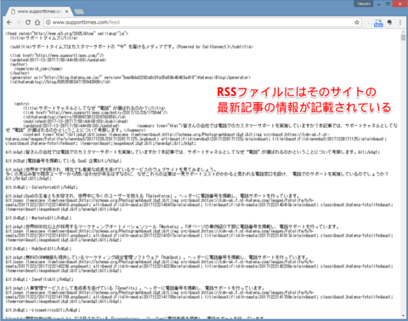Open the Chrome three-dot menu

click(400, 22)
